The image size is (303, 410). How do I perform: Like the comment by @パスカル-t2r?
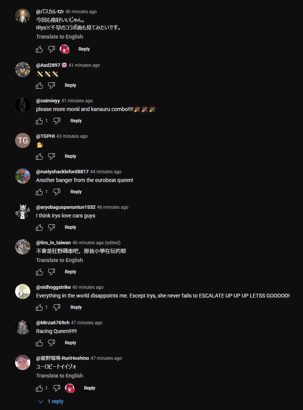(x=39, y=49)
